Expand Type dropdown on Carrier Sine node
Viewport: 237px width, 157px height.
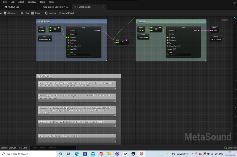point(181,55)
